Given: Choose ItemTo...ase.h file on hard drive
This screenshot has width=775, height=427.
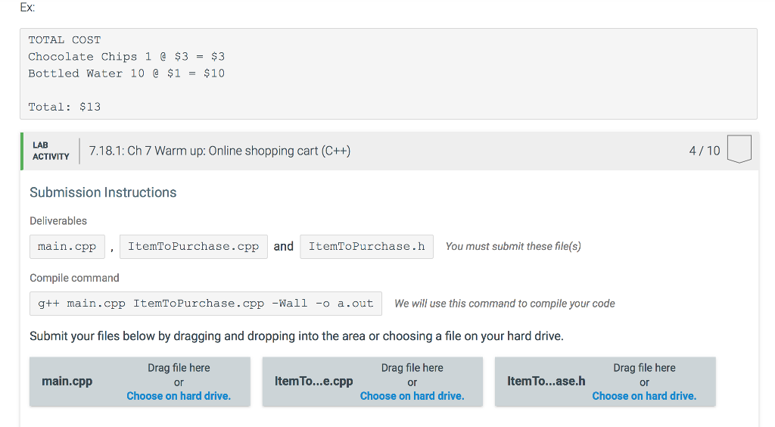Looking at the screenshot, I should [644, 396].
